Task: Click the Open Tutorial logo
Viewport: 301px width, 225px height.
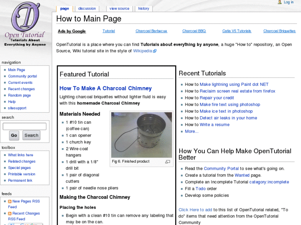Action: click(x=25, y=25)
